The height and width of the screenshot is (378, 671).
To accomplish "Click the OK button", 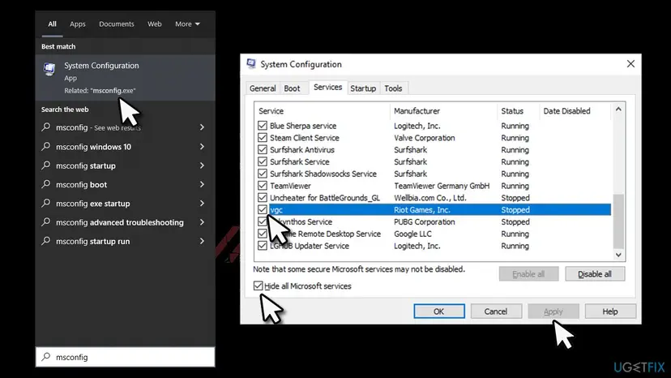I will point(439,311).
